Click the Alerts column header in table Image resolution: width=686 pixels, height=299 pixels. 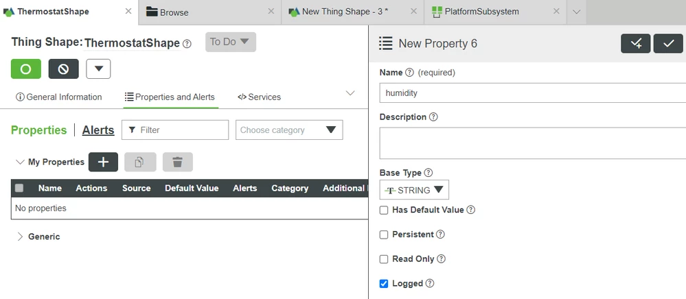pyautogui.click(x=245, y=189)
